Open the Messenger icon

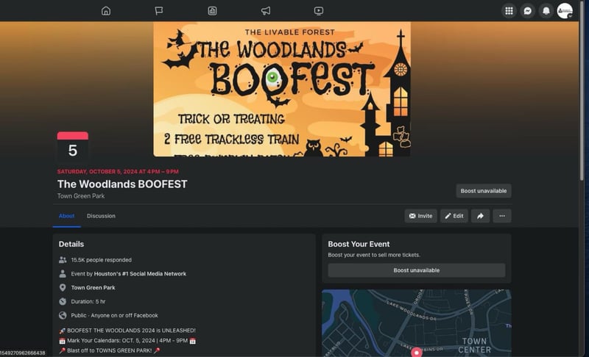pos(528,11)
